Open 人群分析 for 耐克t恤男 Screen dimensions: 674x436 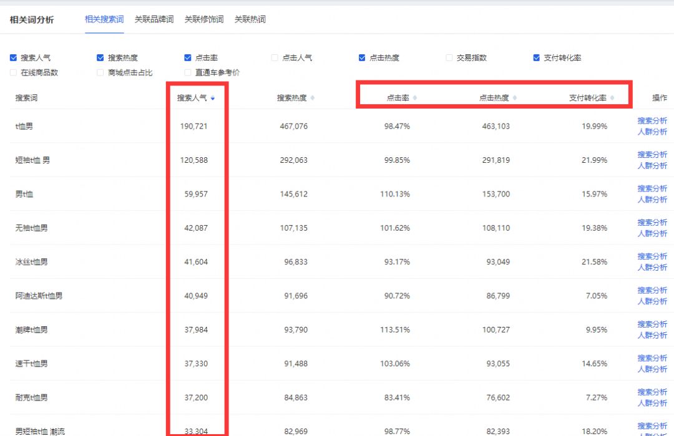(x=652, y=404)
